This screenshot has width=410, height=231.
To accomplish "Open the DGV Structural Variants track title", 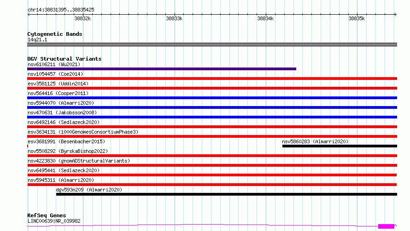I will [x=64, y=59].
